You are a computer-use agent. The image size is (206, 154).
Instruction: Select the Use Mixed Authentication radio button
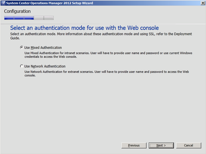click(22, 47)
